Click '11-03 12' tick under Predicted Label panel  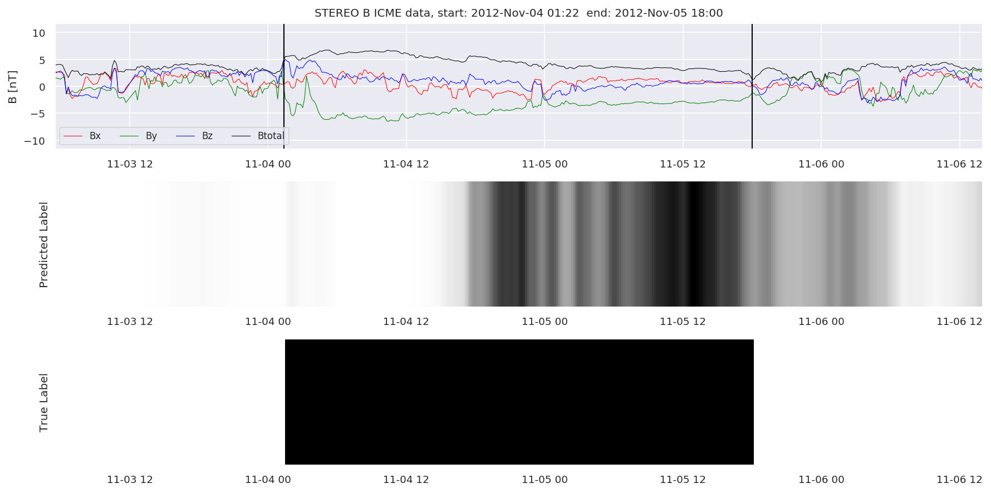(130, 322)
